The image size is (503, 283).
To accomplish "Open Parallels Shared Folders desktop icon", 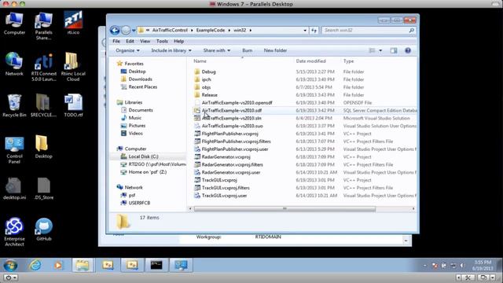I will (44, 26).
